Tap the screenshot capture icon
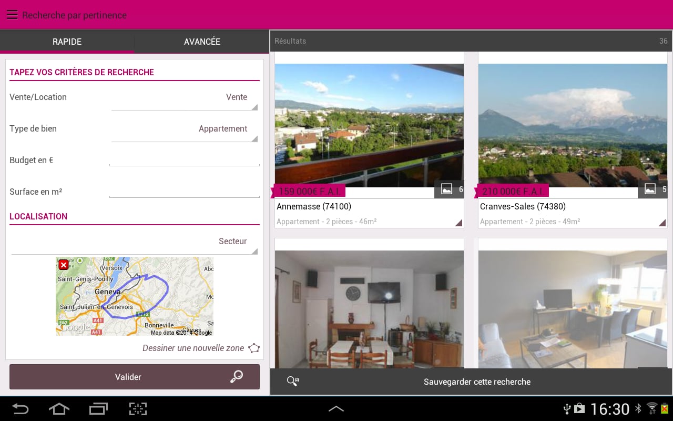Screen dimensions: 673x421 tap(138, 408)
